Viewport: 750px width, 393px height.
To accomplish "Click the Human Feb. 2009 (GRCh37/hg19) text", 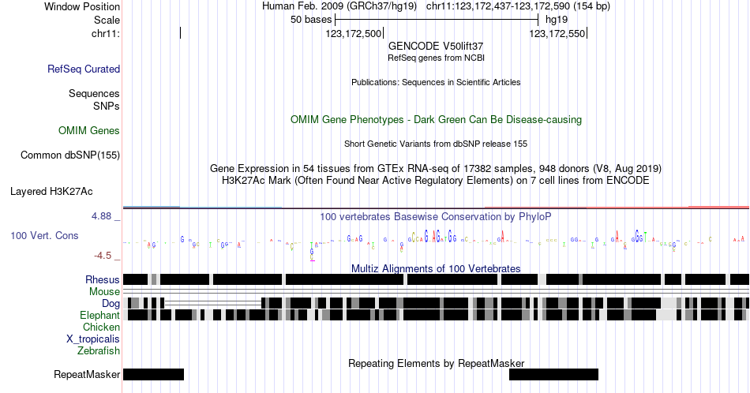I will click(x=339, y=6).
